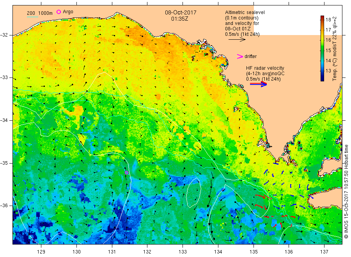Click the black altimetric velocity scale arrow
The width and height of the screenshot is (351, 257).
237,40
